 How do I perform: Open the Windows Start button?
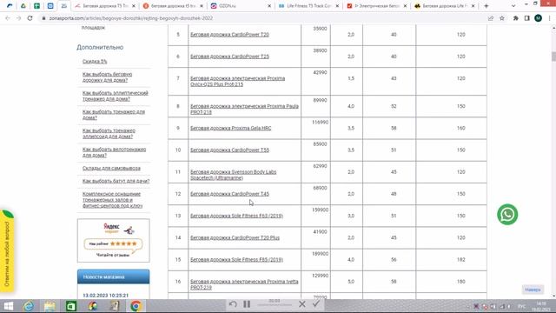8,306
